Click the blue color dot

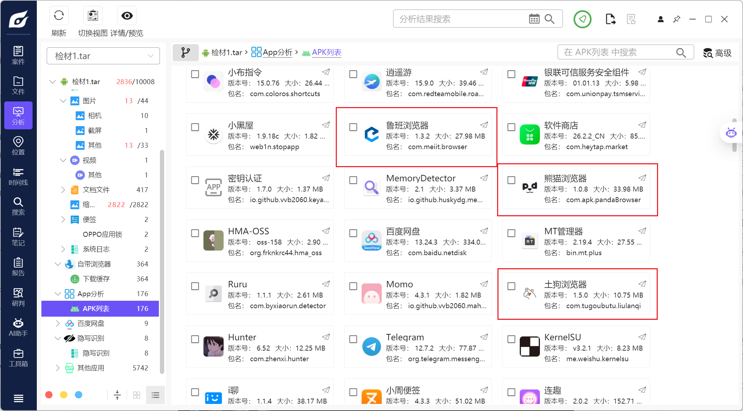coord(79,394)
